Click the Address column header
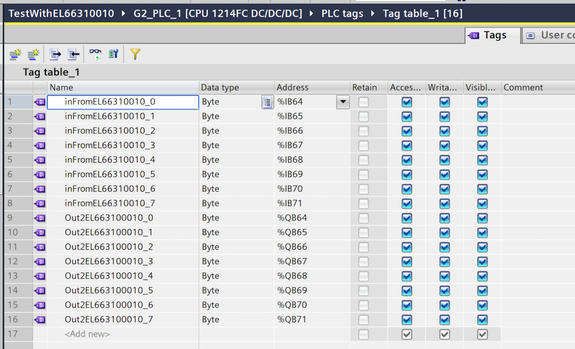This screenshot has height=349, width=575. 293,88
